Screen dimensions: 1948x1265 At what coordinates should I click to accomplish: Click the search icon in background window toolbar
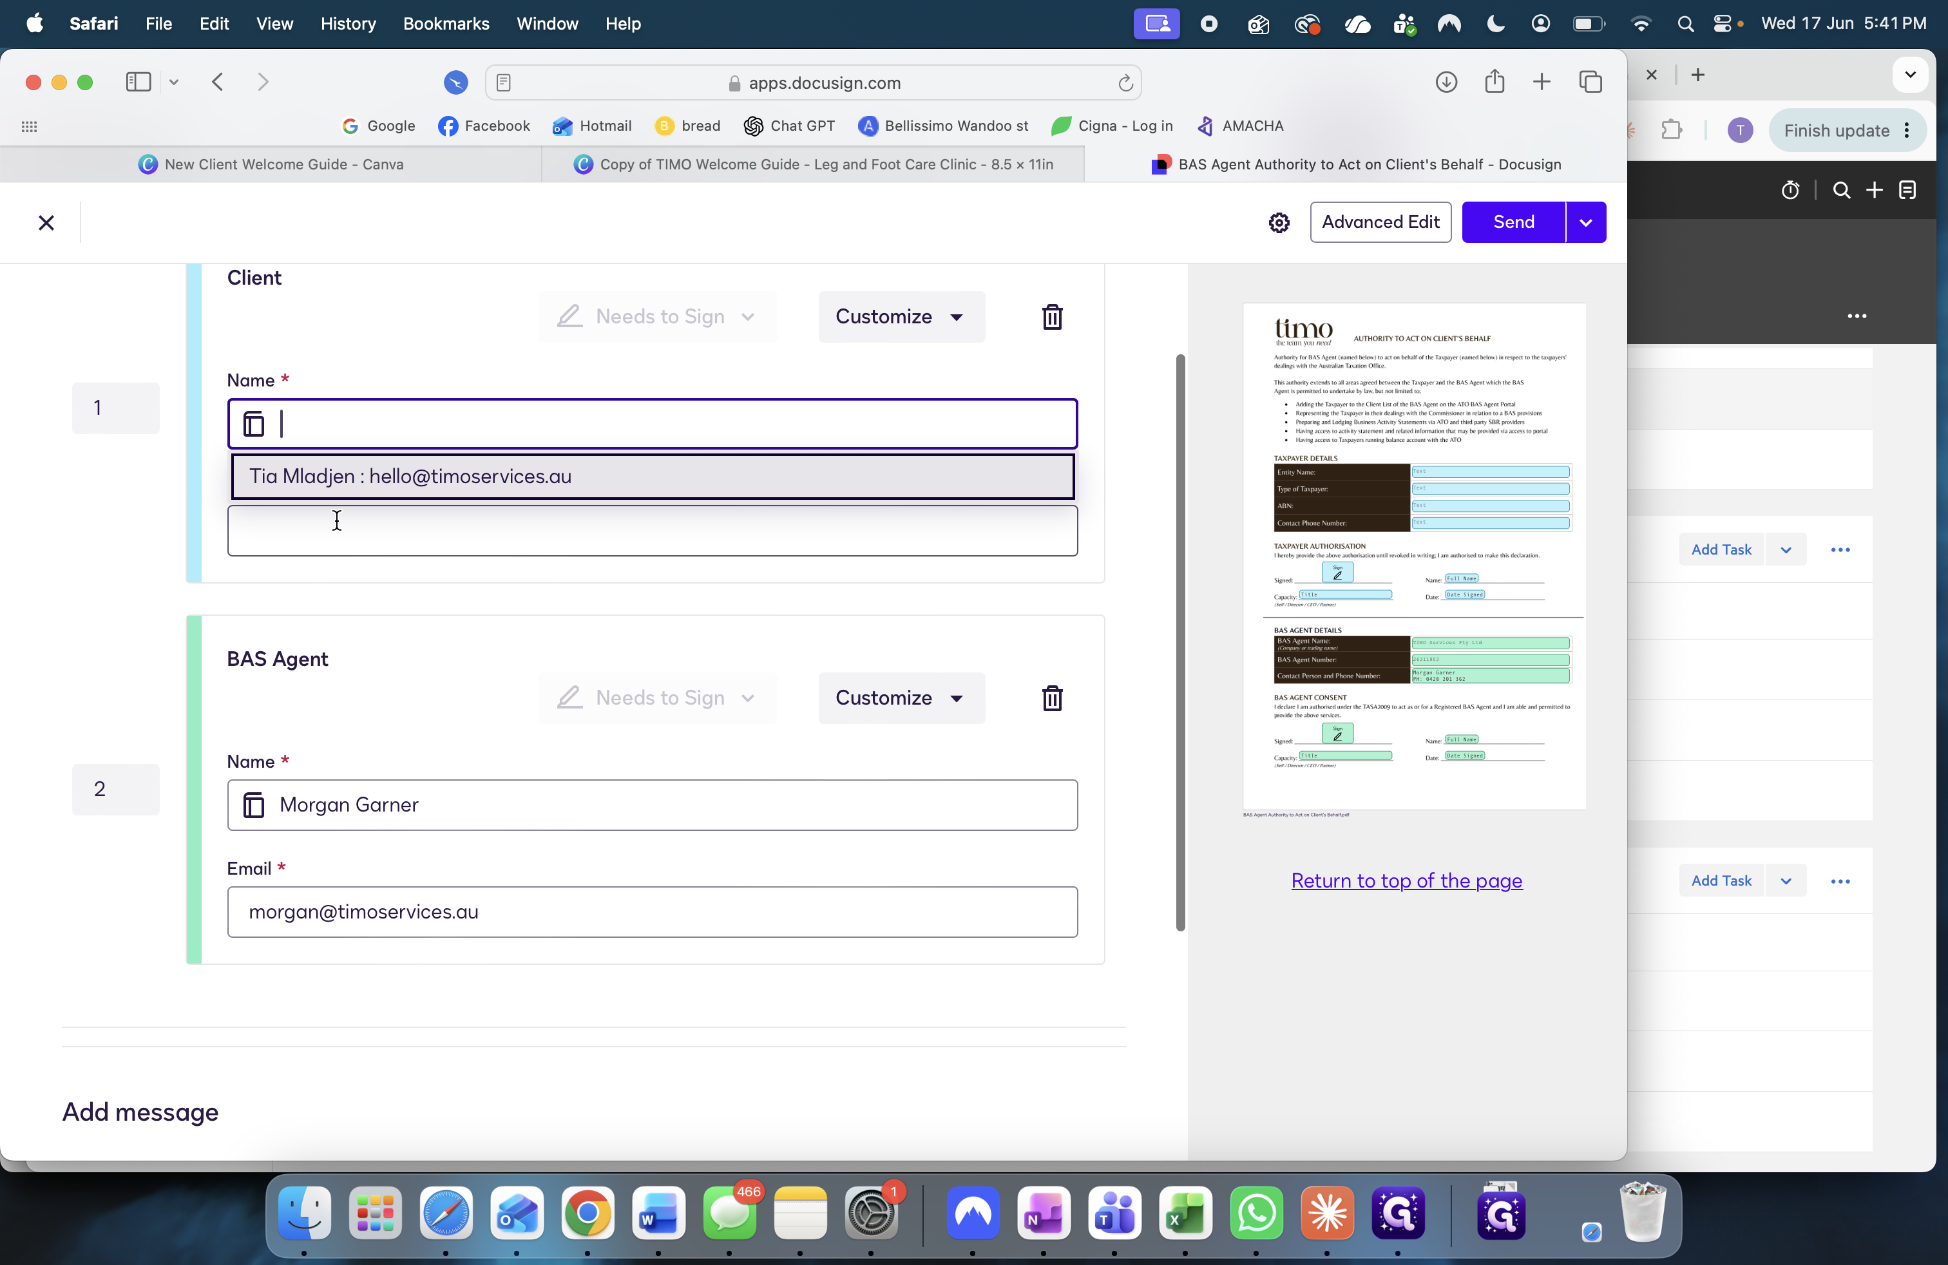[x=1841, y=191]
